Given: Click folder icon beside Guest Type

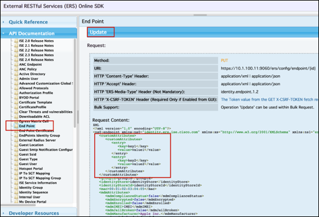Looking at the screenshot, I should coord(16,159).
